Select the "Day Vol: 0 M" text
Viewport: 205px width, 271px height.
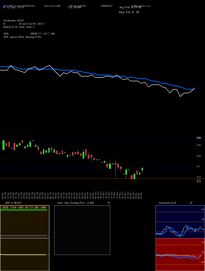point(129,12)
